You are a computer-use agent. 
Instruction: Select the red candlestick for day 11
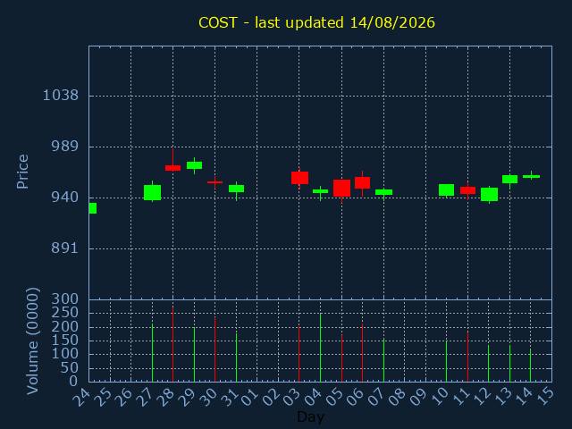[467, 190]
